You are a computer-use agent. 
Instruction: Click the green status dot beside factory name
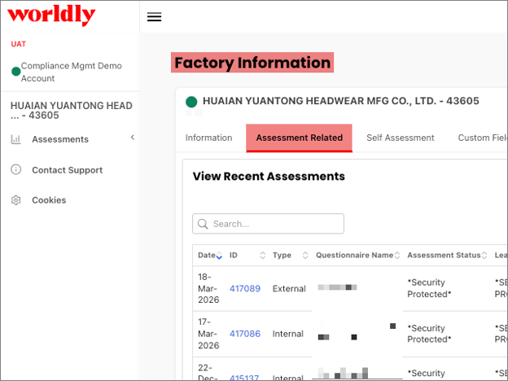[191, 102]
